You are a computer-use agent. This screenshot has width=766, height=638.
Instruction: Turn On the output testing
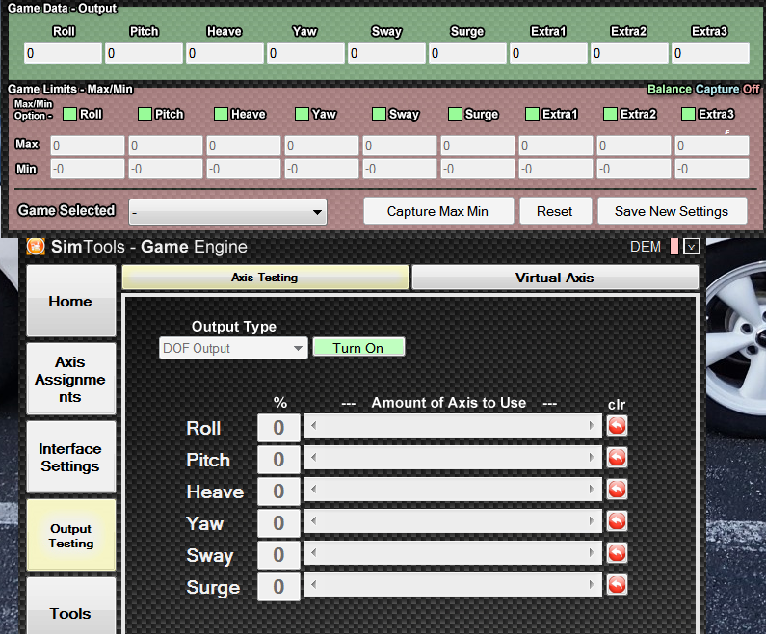tap(358, 348)
